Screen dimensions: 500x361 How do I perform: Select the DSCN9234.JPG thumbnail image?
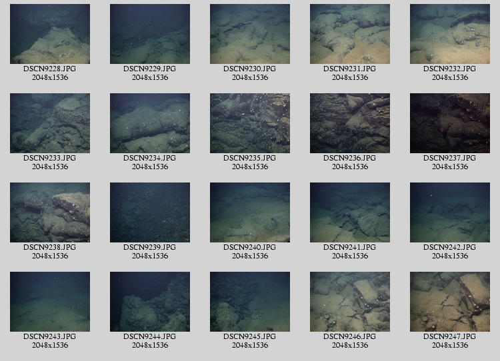(150, 123)
